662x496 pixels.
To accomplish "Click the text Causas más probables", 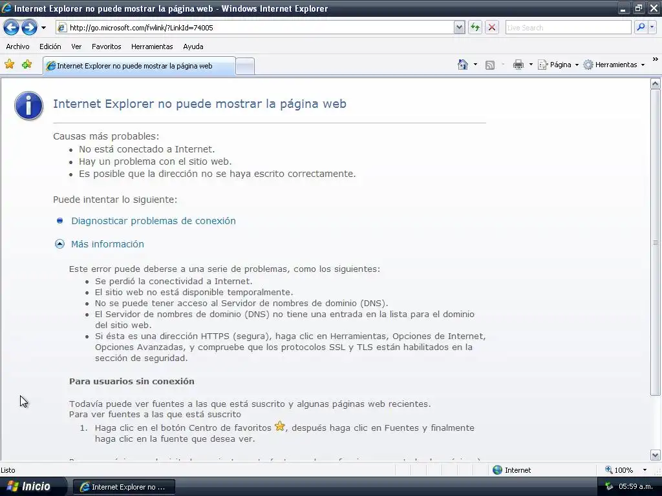I will click(106, 136).
